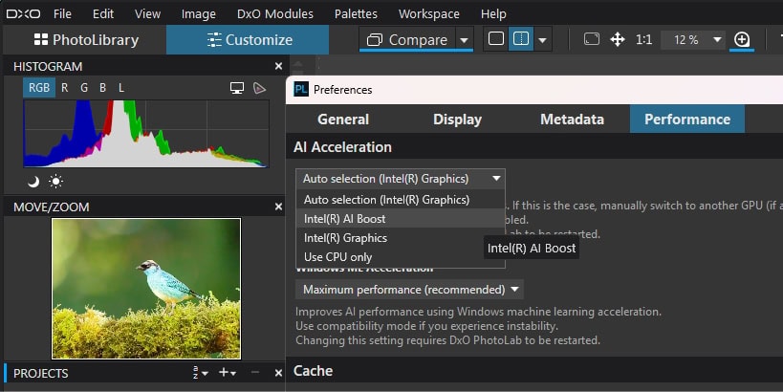Toggle the shadow clipping moon icon
This screenshot has height=392, width=783.
point(33,182)
